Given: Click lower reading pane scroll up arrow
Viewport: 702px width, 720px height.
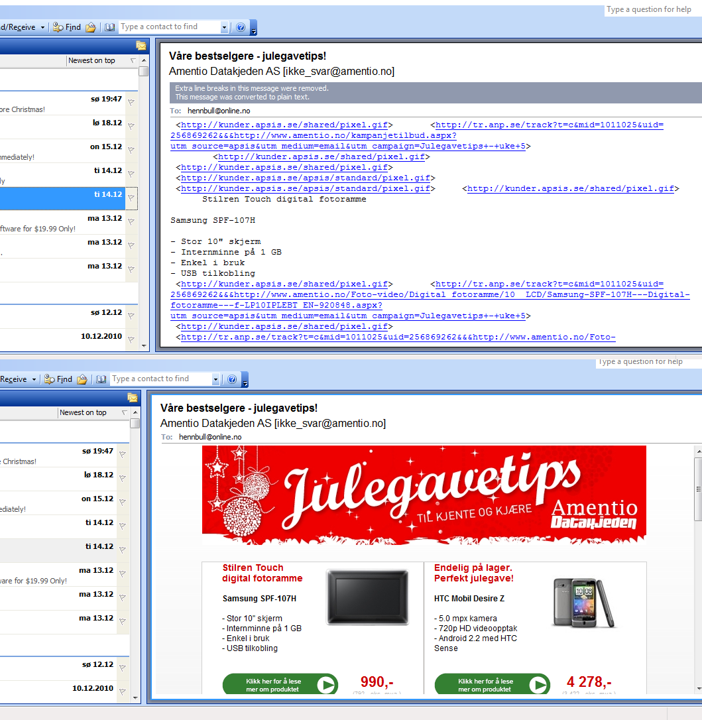Looking at the screenshot, I should coord(699,451).
